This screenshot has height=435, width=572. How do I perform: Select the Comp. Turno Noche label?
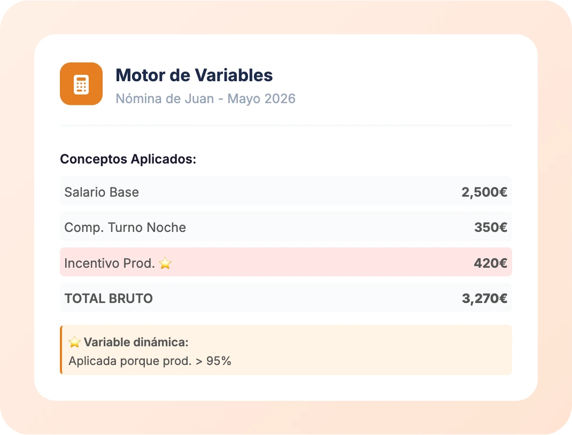125,228
